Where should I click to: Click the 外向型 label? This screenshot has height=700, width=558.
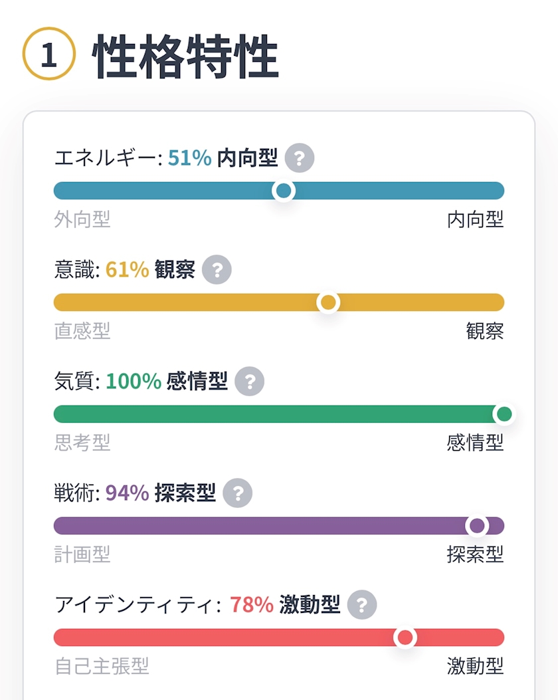click(82, 220)
